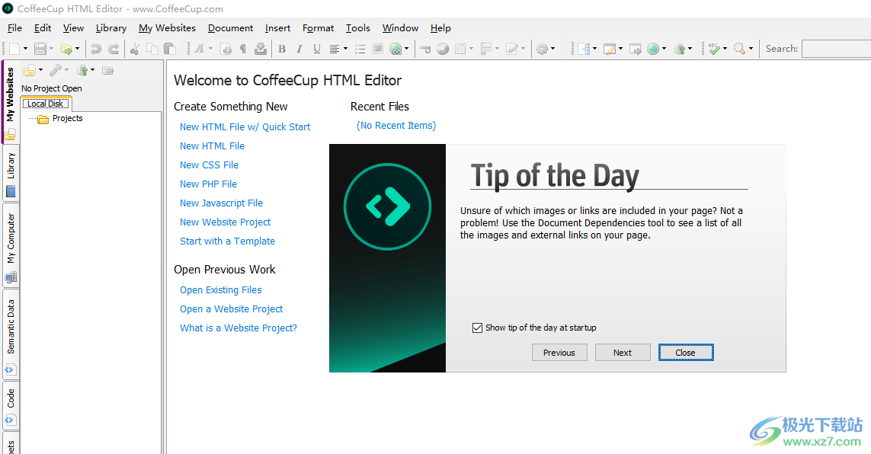Viewport: 871px width, 454px height.
Task: Uncheck Show tip of the day at startup
Action: (x=477, y=328)
